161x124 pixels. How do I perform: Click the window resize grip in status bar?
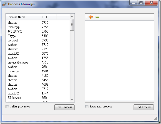155,118
